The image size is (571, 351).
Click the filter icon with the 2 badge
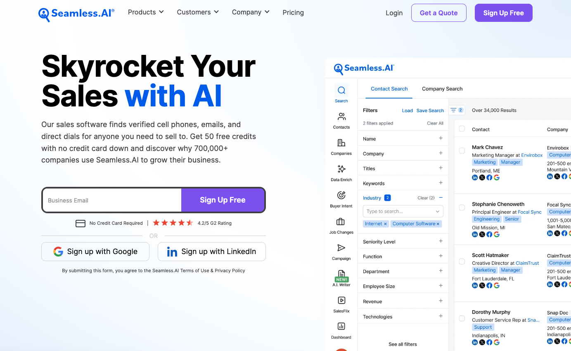click(x=457, y=110)
